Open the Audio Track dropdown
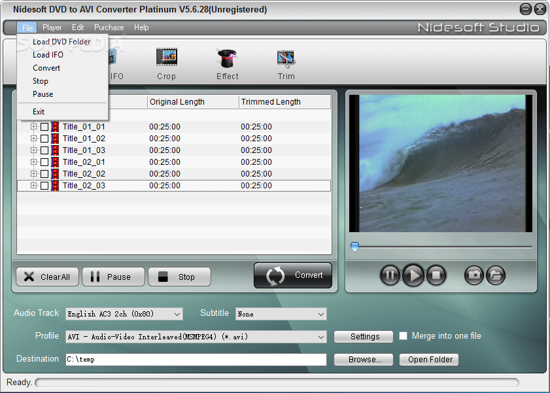Screen dimensions: 550x393 (124, 314)
